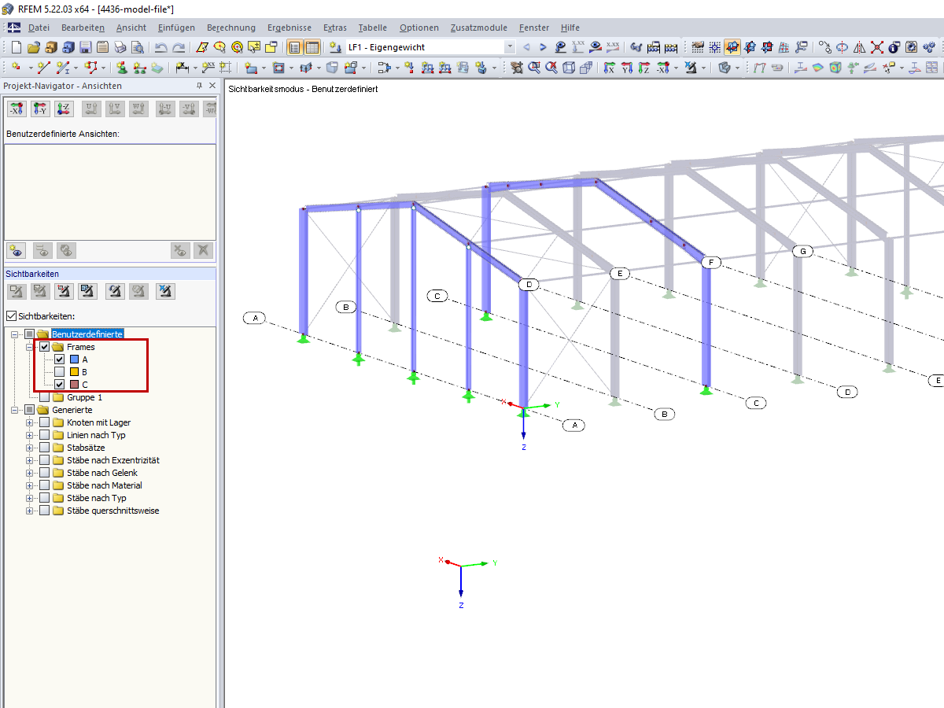This screenshot has height=708, width=944.
Task: Open a model with the folder icon
Action: click(34, 47)
